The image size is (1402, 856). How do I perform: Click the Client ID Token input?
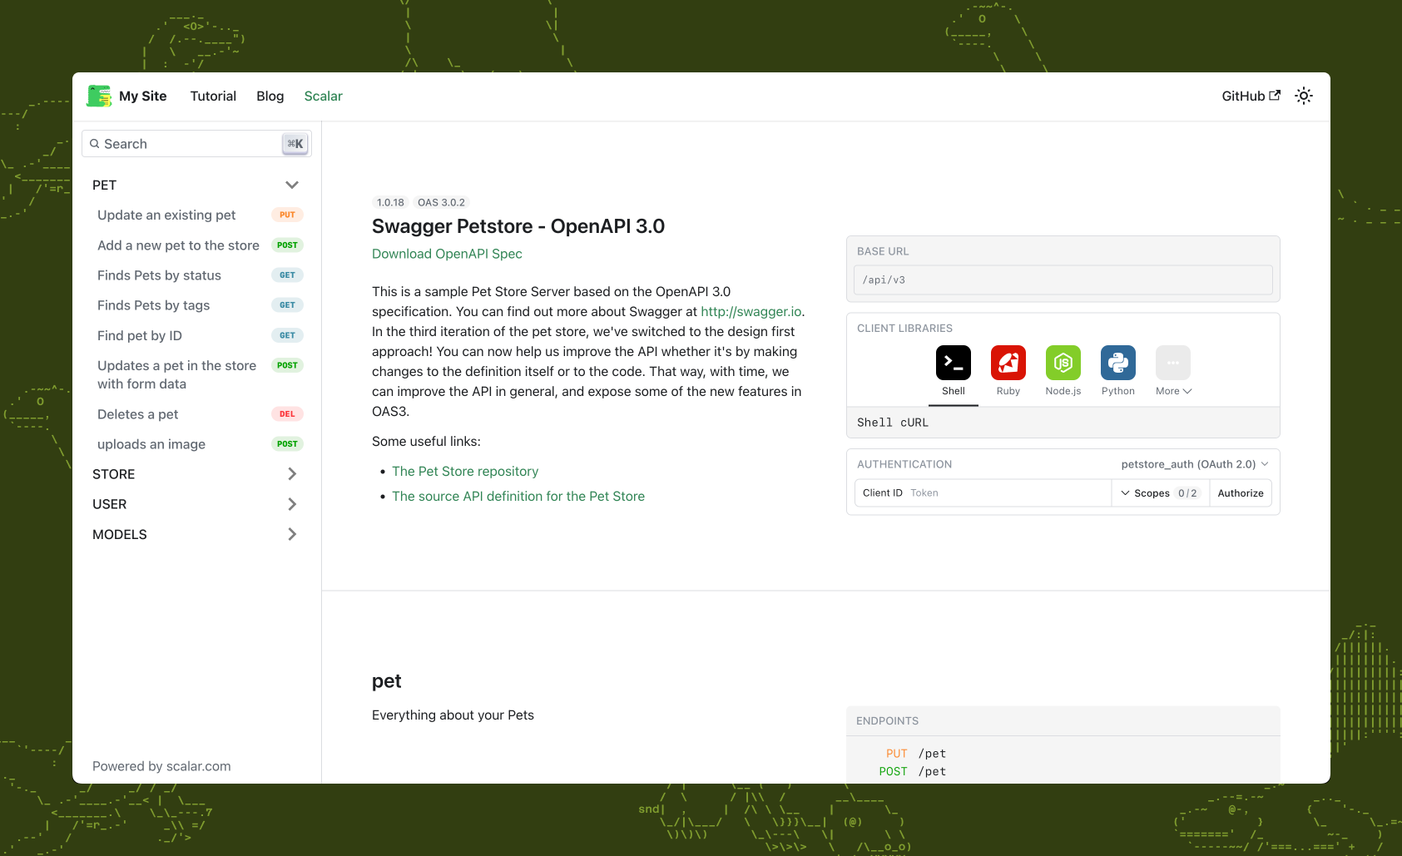tap(983, 493)
